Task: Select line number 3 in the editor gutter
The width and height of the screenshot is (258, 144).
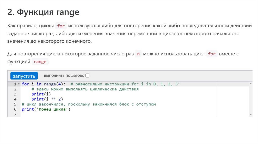Action: [x=15, y=94]
